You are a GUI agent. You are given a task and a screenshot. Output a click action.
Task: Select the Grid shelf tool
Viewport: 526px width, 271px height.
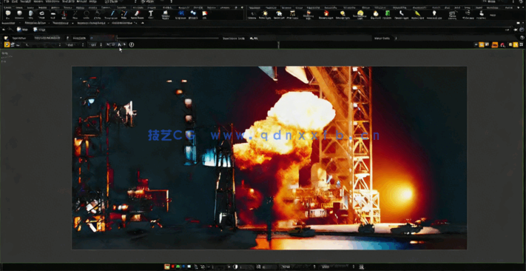pos(53,14)
